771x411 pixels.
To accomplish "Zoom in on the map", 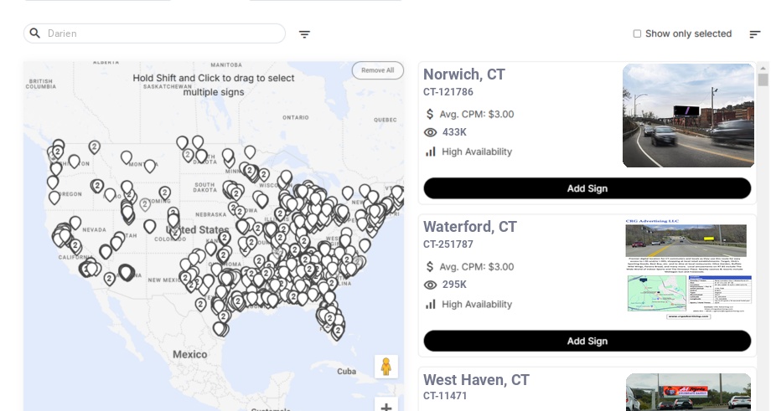I will [x=385, y=407].
